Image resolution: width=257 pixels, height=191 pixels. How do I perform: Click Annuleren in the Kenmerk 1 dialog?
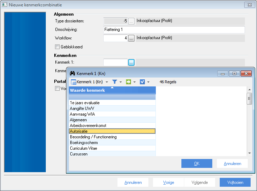point(232,163)
